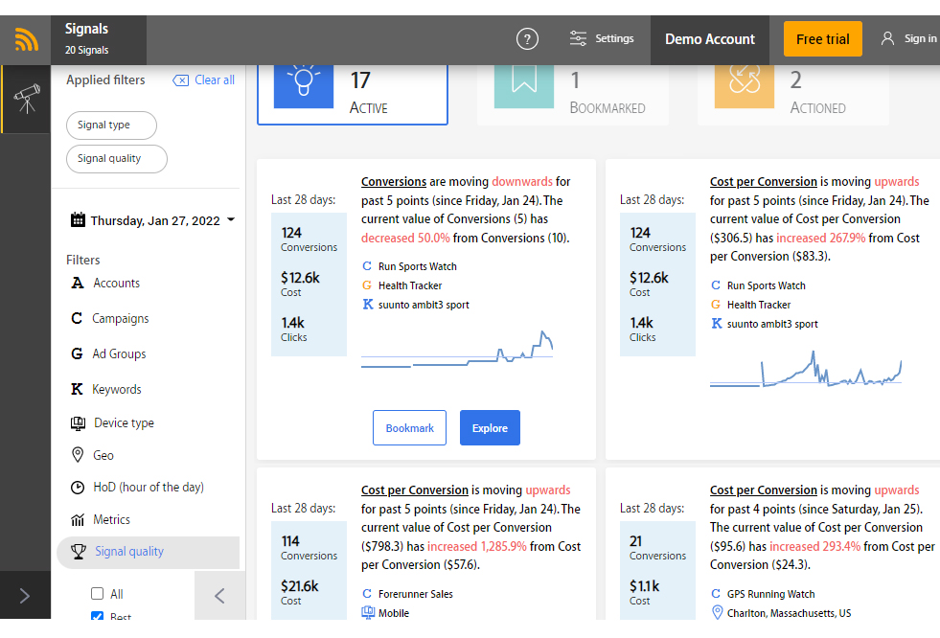Click the Bookmarked ribbon icon

coord(524,85)
